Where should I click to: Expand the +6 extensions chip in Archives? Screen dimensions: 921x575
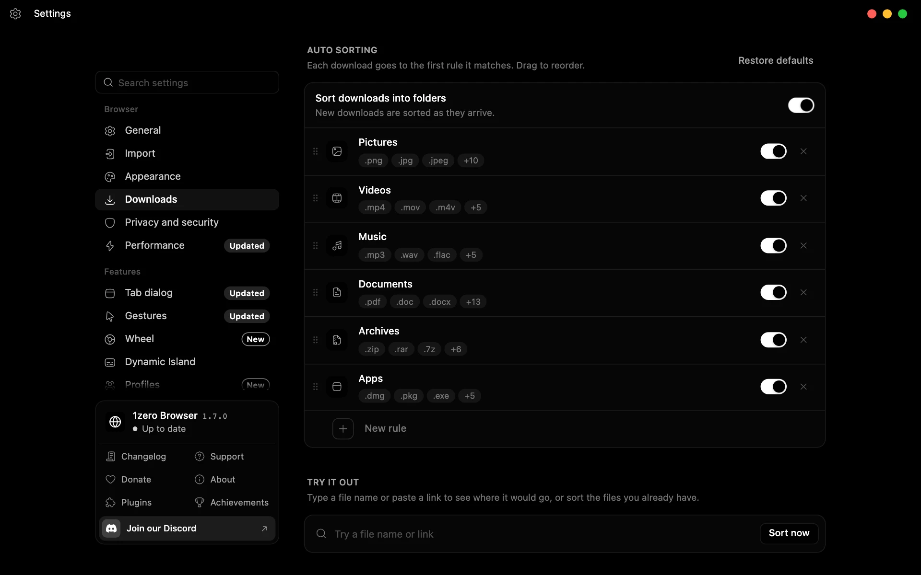point(456,349)
